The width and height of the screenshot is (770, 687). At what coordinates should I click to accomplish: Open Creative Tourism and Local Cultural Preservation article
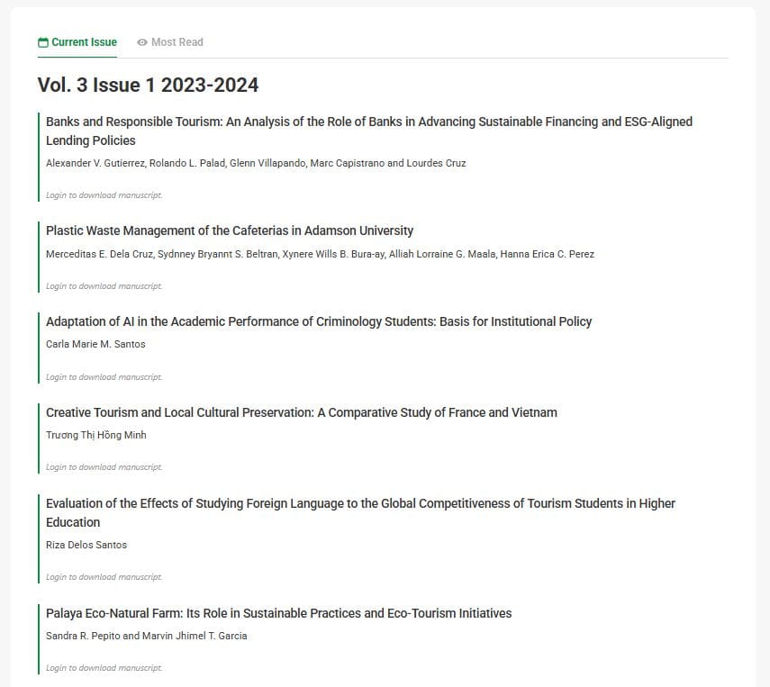302,412
